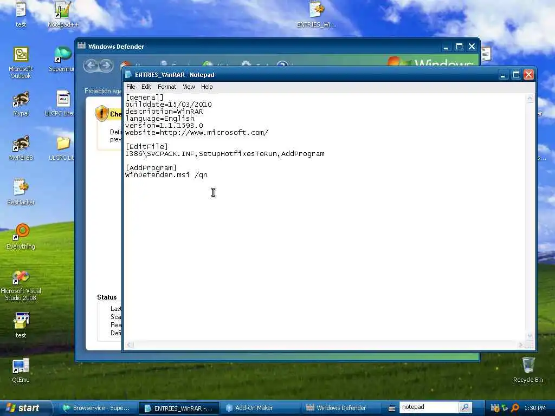Click the [AddProgram] section header
Viewport: 555px width, 416px height.
coord(151,168)
